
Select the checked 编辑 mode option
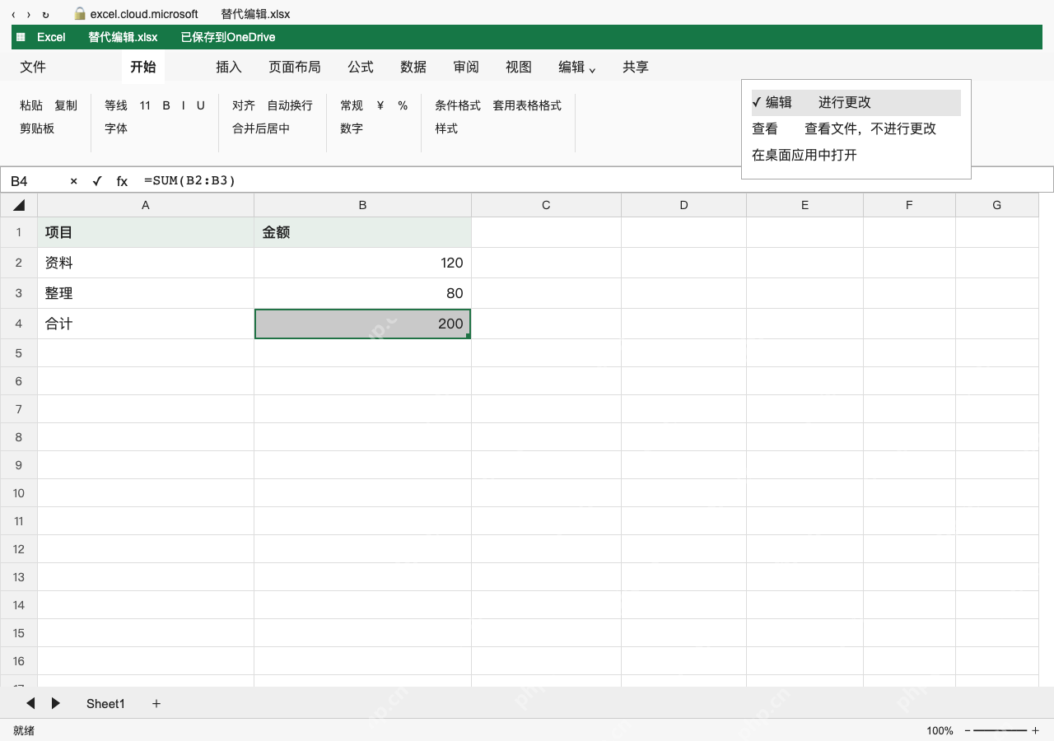tap(856, 103)
